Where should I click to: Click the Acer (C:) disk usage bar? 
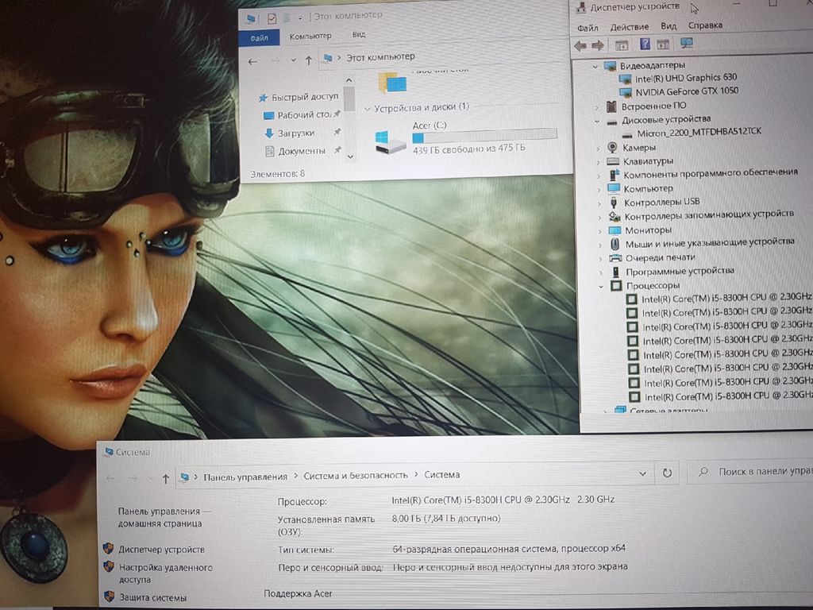484,137
